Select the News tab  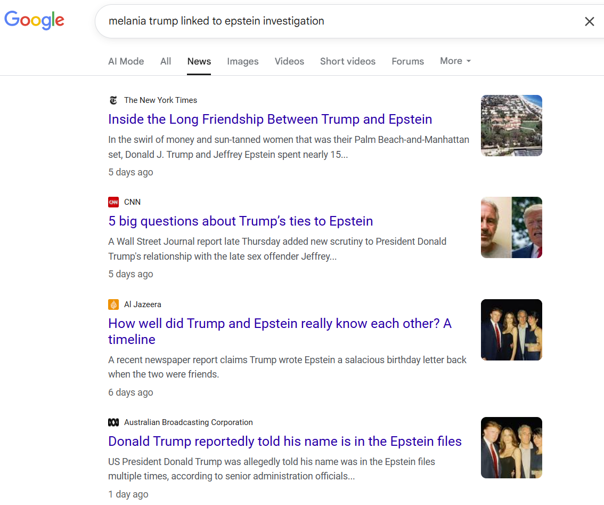tap(199, 61)
